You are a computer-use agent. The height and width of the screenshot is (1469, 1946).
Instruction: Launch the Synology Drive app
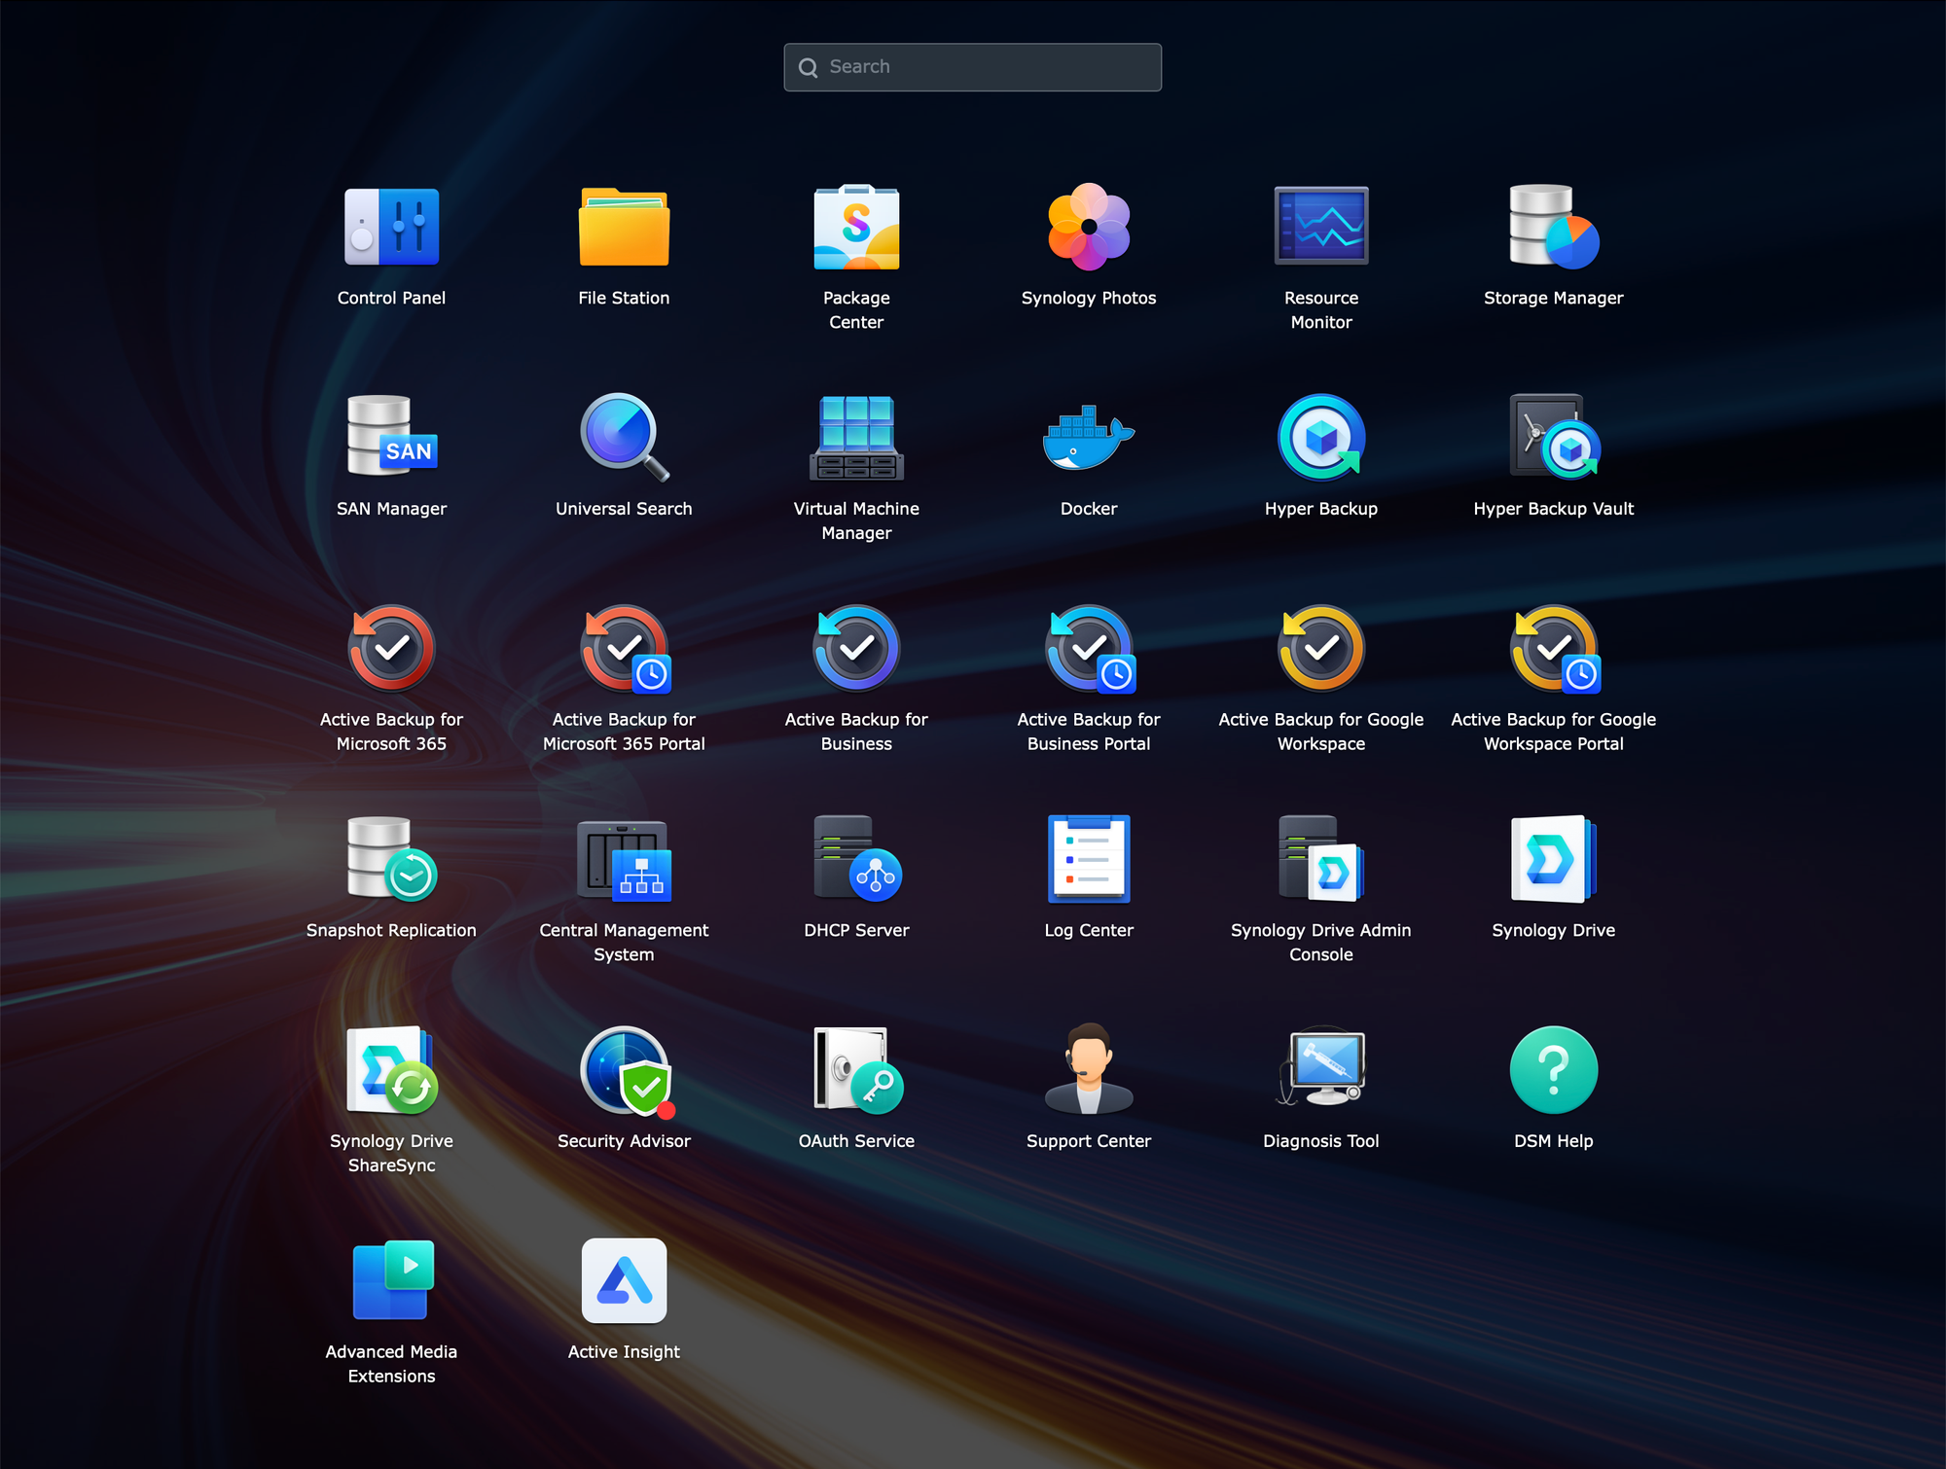coord(1554,859)
